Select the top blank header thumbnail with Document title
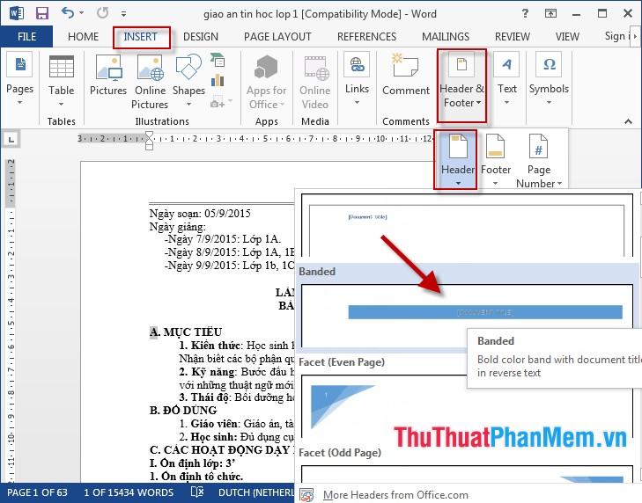 (467, 225)
